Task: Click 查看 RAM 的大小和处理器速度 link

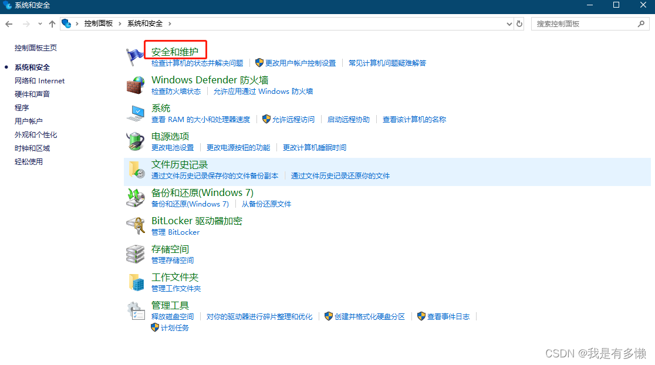Action: [201, 119]
